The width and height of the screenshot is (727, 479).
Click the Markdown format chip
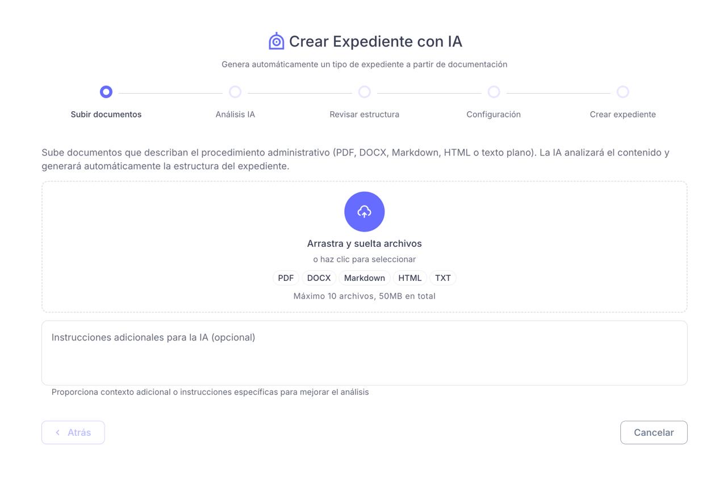coord(365,278)
